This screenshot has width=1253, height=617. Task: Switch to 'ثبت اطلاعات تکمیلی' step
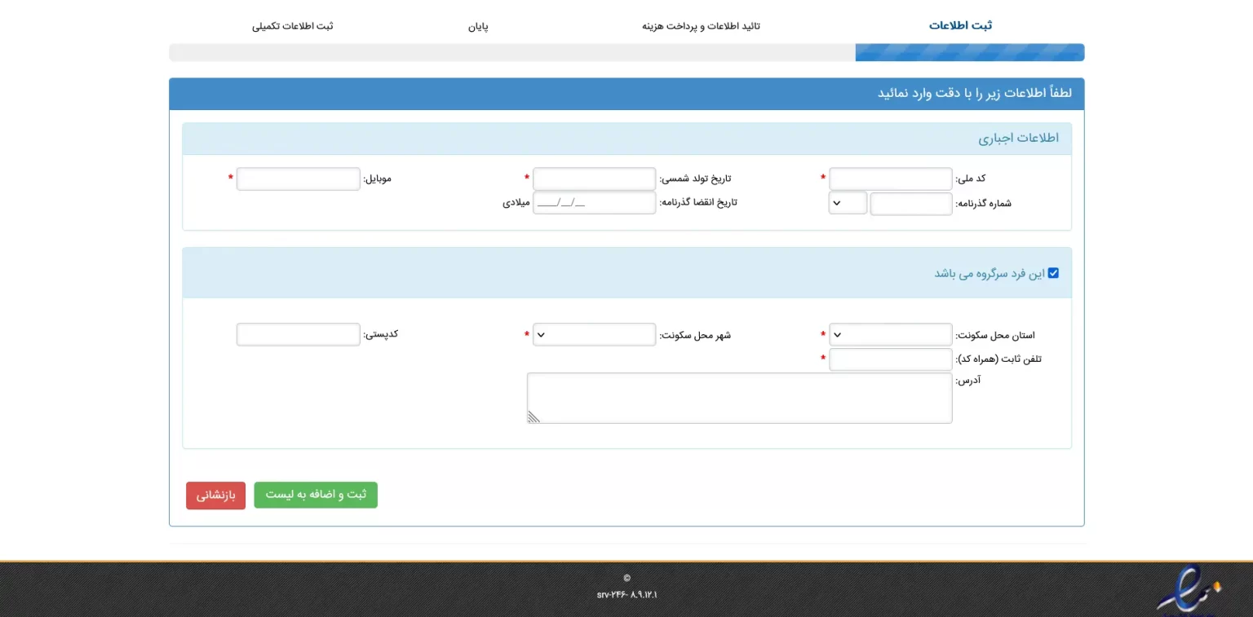292,26
